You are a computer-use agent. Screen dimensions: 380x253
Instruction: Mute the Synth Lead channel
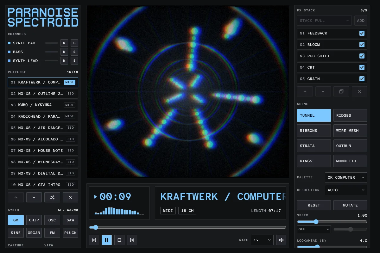(x=64, y=61)
